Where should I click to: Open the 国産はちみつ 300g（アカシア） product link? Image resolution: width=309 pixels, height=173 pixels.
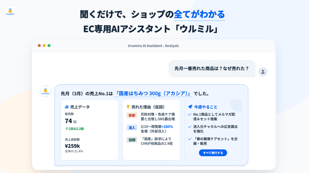tap(153, 93)
